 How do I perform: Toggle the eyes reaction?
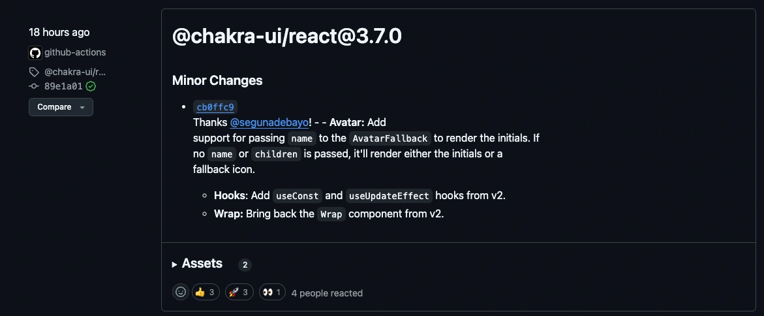[272, 292]
